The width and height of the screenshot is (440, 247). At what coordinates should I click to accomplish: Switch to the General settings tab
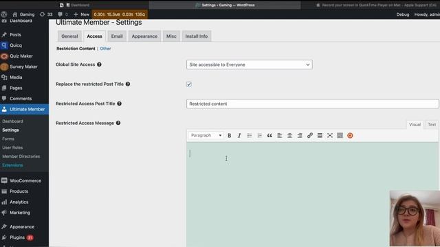(x=69, y=36)
